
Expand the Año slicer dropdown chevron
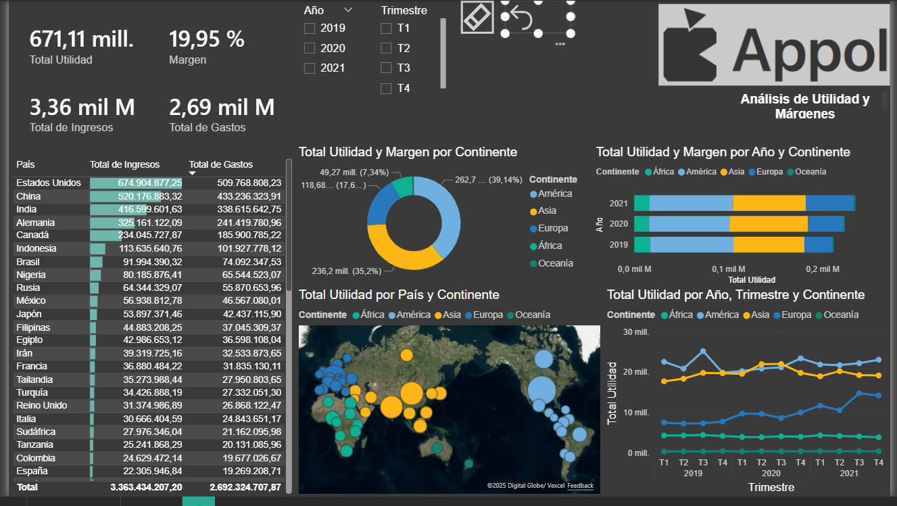click(348, 10)
